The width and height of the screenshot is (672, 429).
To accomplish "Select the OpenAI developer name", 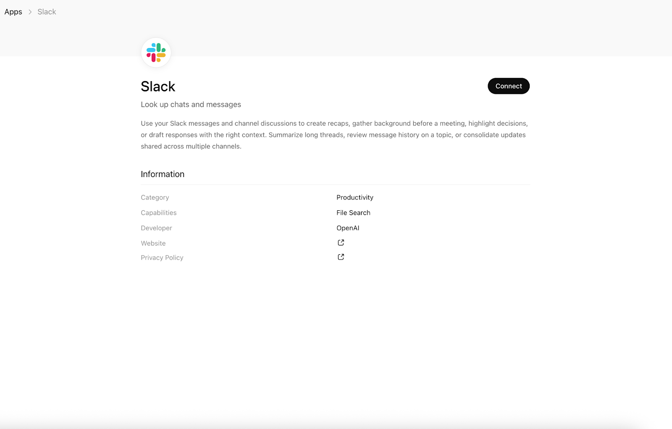I will pyautogui.click(x=348, y=228).
